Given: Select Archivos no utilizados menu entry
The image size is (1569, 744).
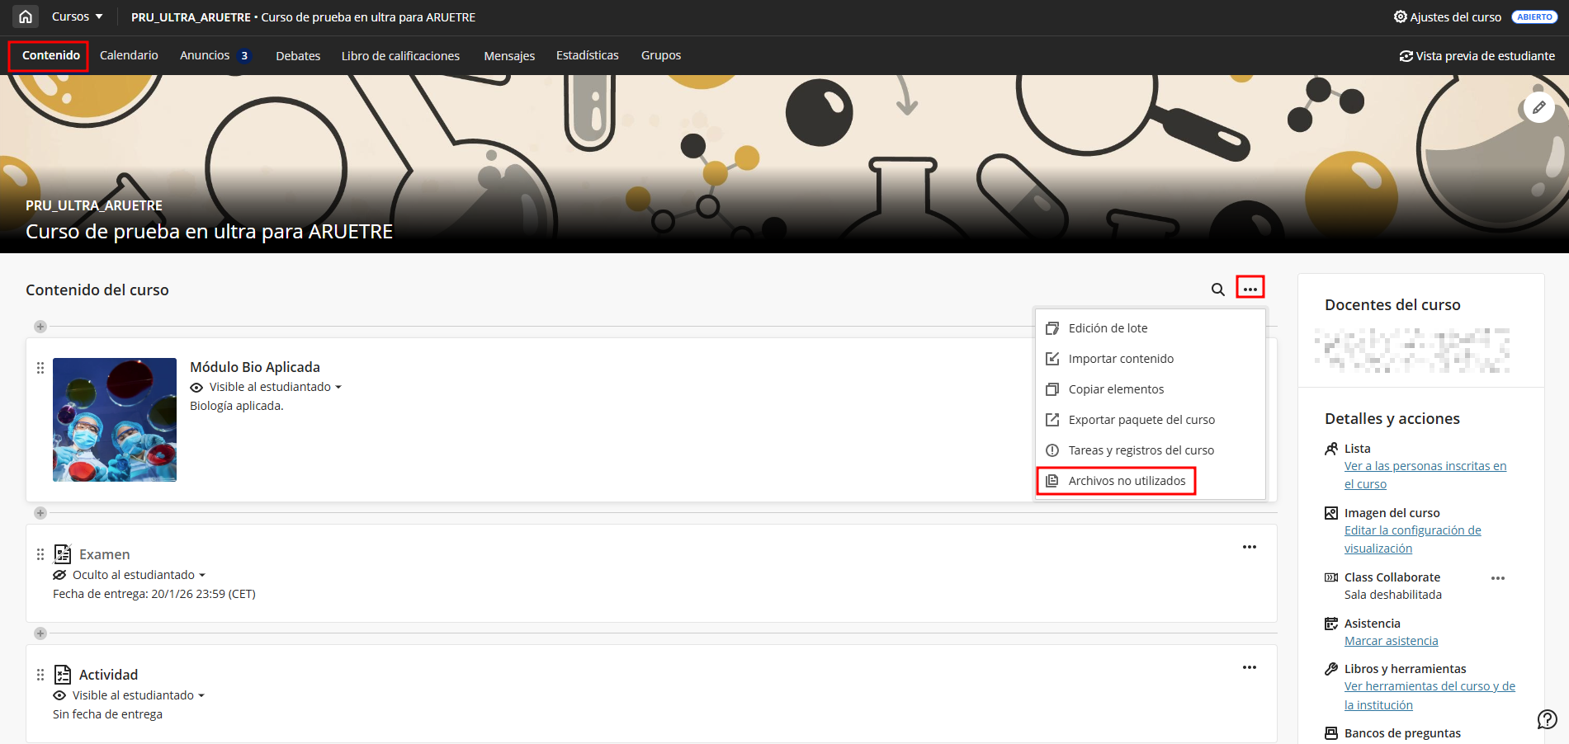Looking at the screenshot, I should pyautogui.click(x=1126, y=481).
